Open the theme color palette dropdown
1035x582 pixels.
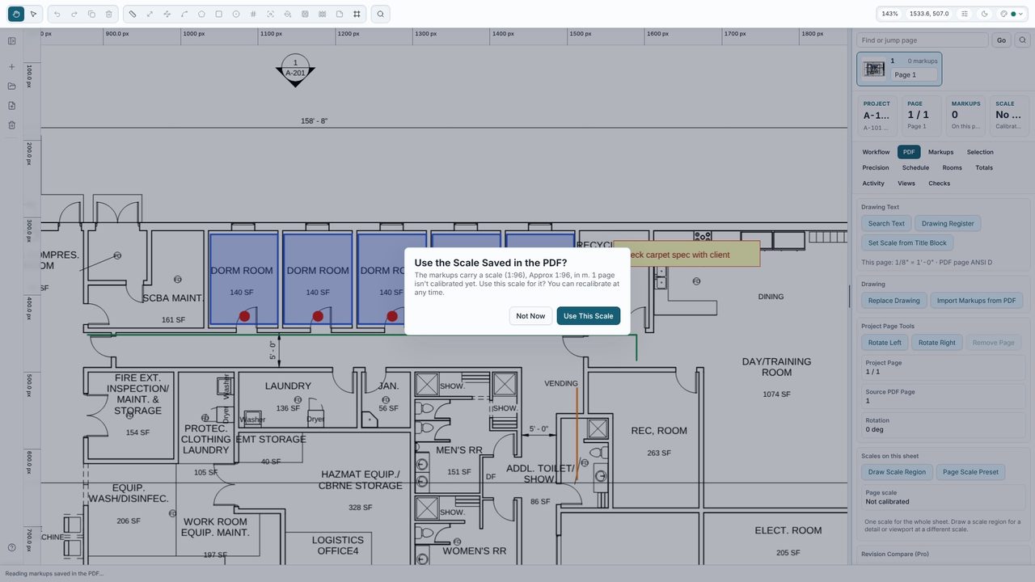1012,14
